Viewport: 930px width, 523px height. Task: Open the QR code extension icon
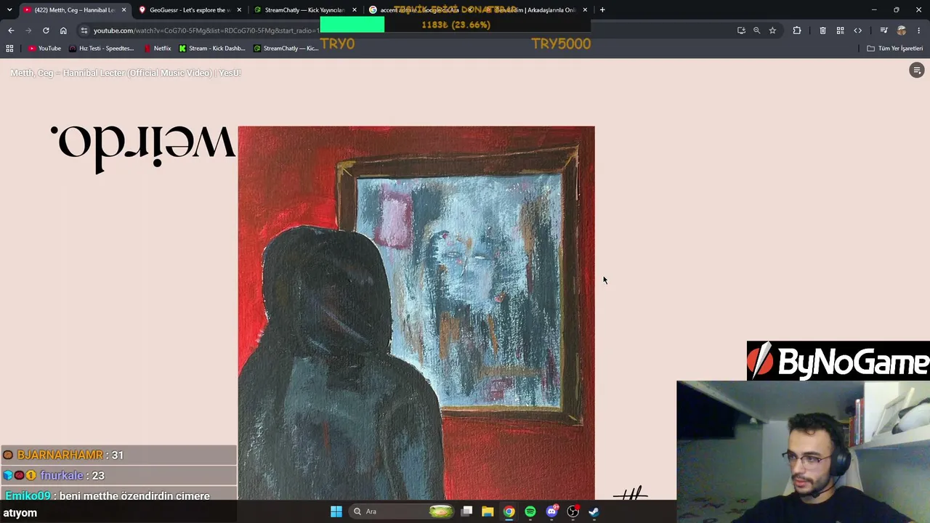click(840, 31)
